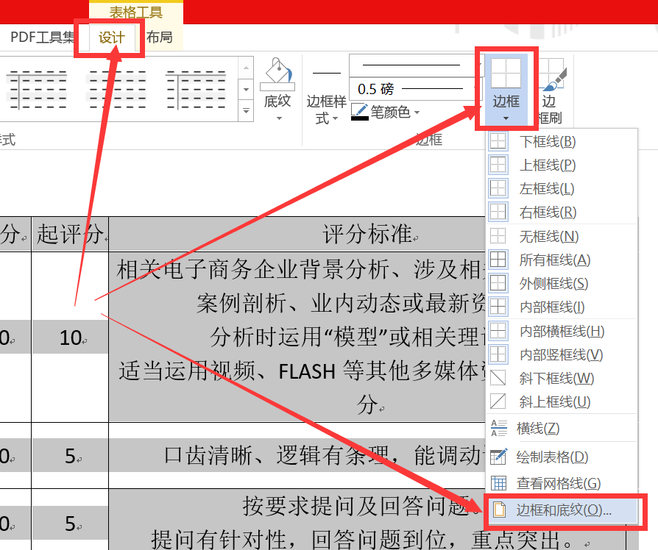Click the 无框线 no border icon
The image size is (658, 550).
pyautogui.click(x=498, y=236)
